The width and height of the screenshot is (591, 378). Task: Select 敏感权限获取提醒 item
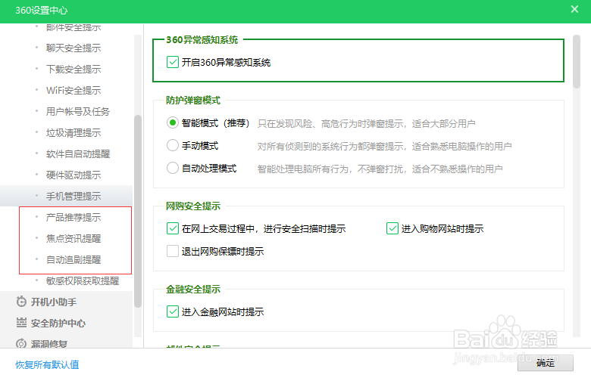(x=83, y=281)
